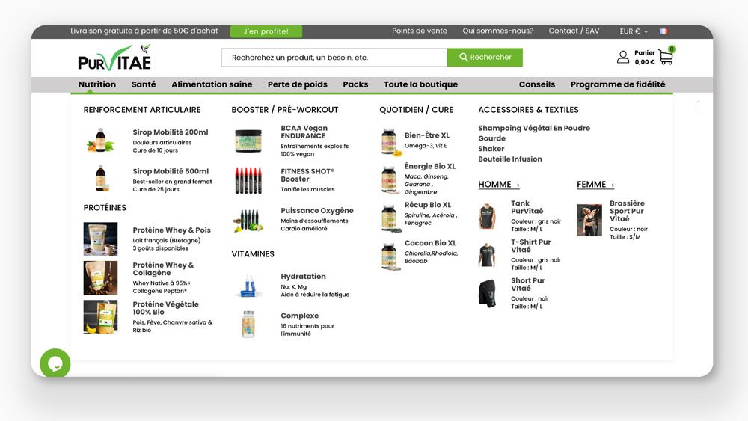Image resolution: width=748 pixels, height=421 pixels.
Task: Open the Hydratation title link
Action: pos(303,277)
